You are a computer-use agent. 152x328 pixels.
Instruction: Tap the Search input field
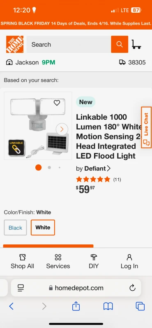tap(69, 44)
